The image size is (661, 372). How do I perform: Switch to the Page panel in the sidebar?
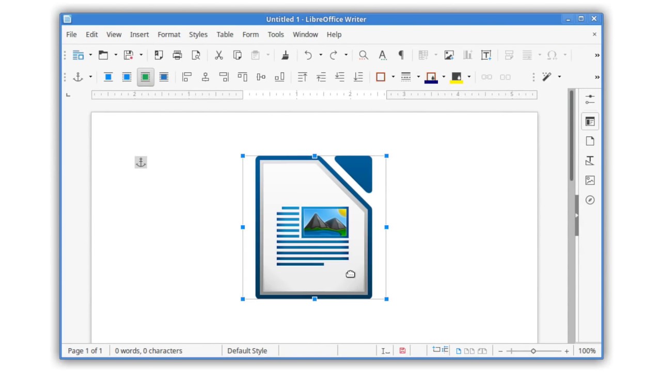pyautogui.click(x=590, y=141)
